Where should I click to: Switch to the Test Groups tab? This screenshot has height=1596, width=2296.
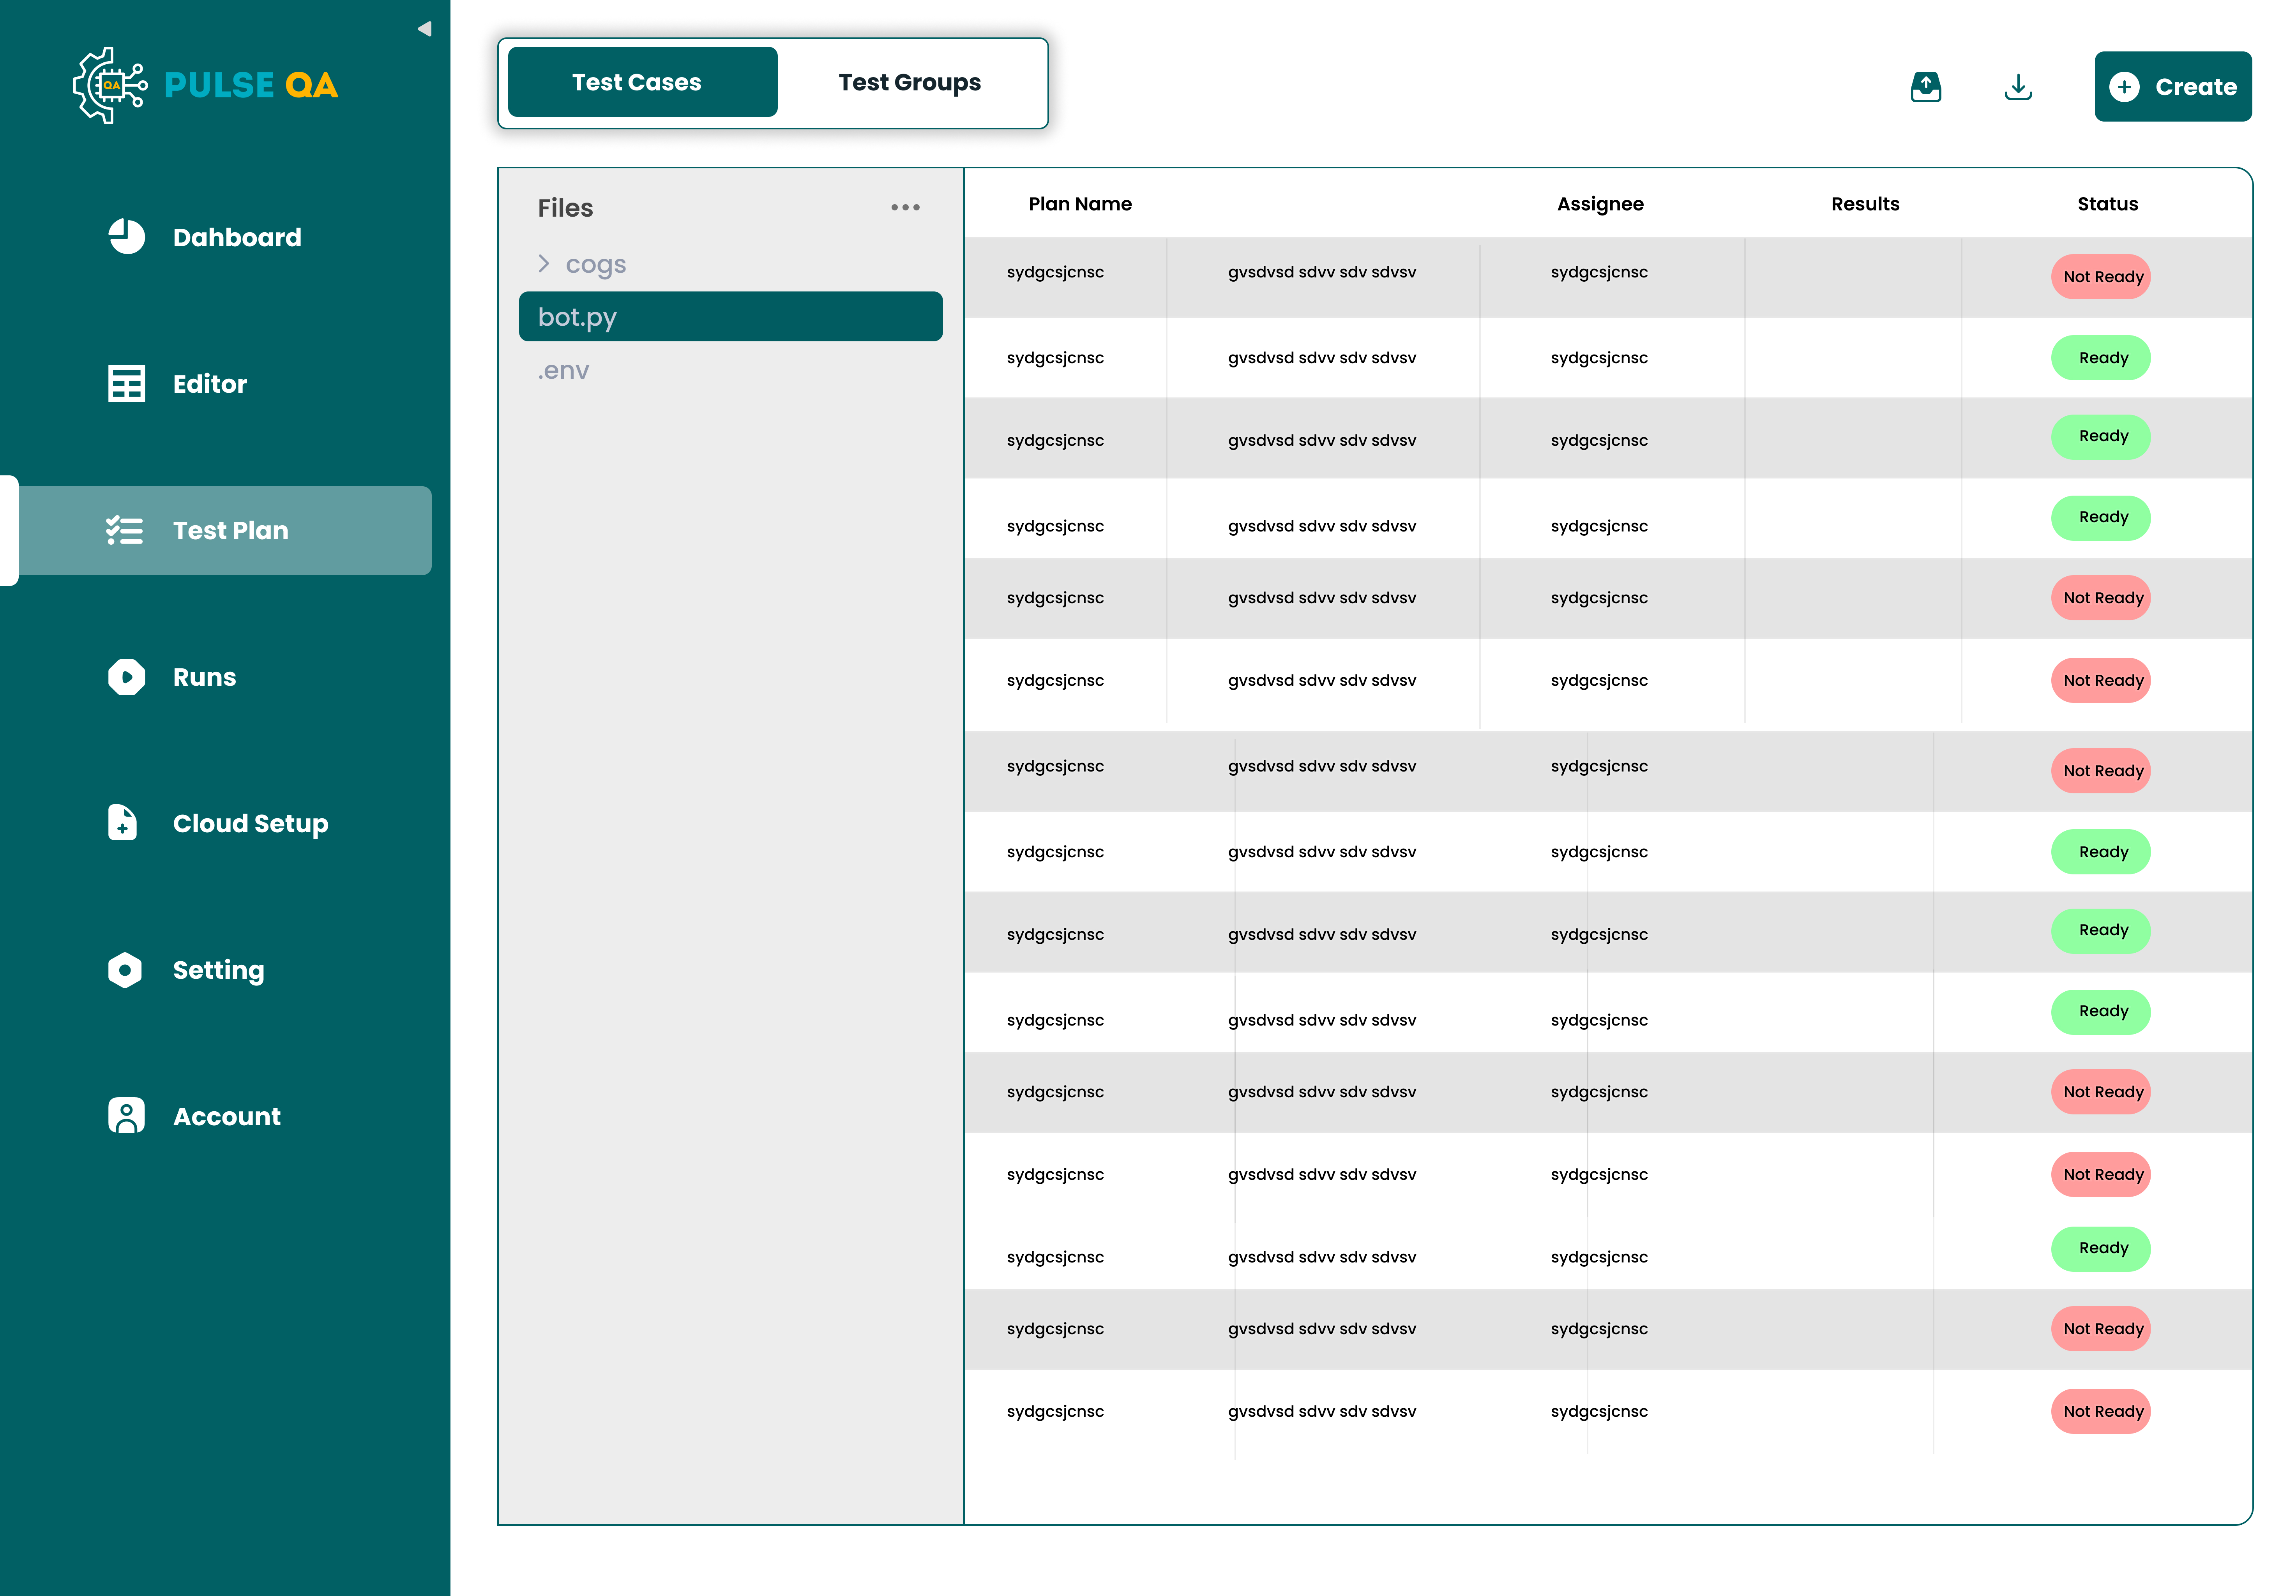click(909, 82)
